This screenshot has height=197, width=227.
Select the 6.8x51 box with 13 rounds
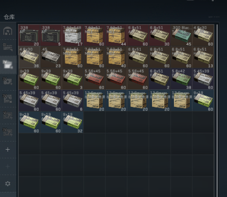203,57
